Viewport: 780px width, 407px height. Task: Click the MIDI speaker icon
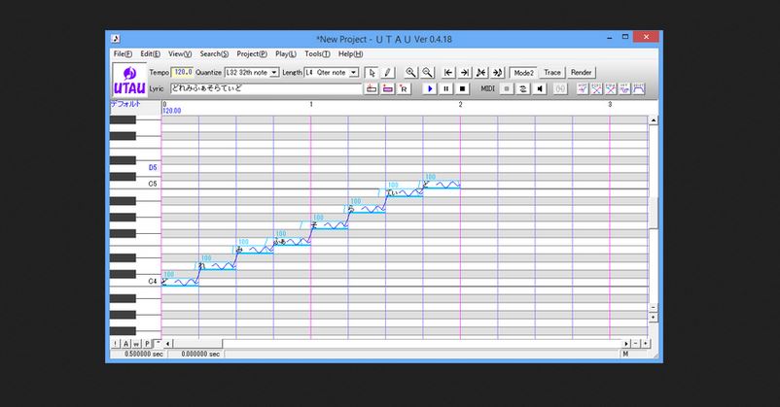click(x=539, y=88)
